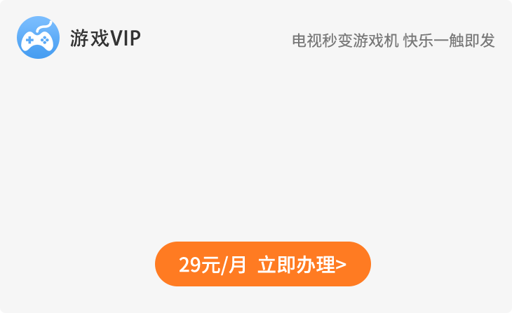Image resolution: width=512 pixels, height=313 pixels.
Task: Click the 立即办理 text in button
Action: 296,265
